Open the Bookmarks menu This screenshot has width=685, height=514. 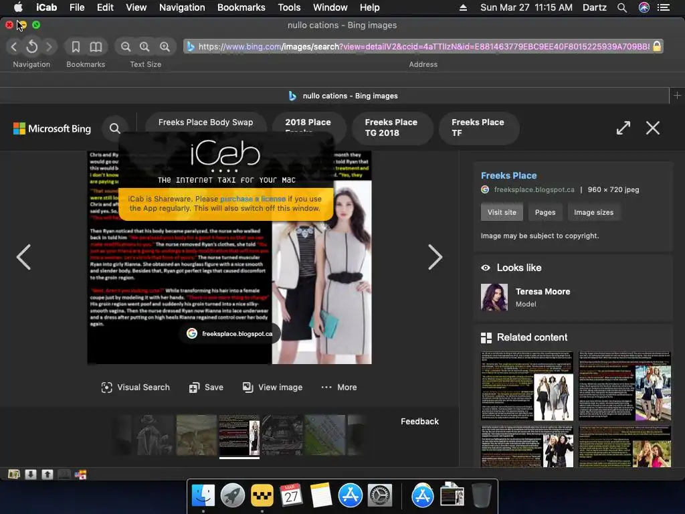(x=241, y=7)
